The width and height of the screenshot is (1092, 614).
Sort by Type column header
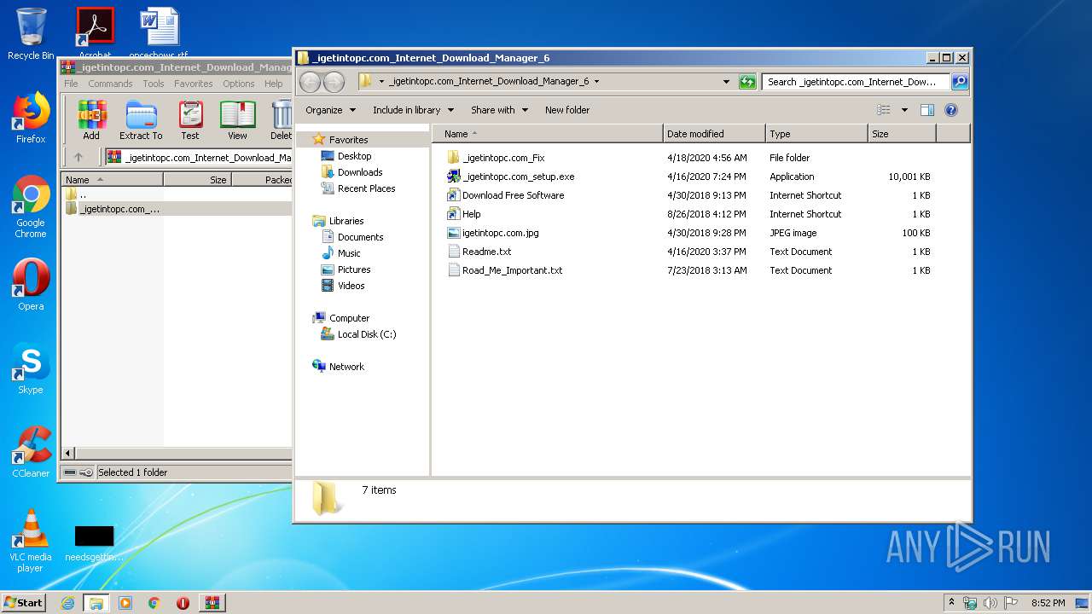click(x=816, y=134)
